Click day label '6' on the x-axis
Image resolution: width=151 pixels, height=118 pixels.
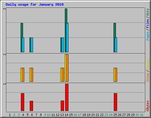[32, 115]
